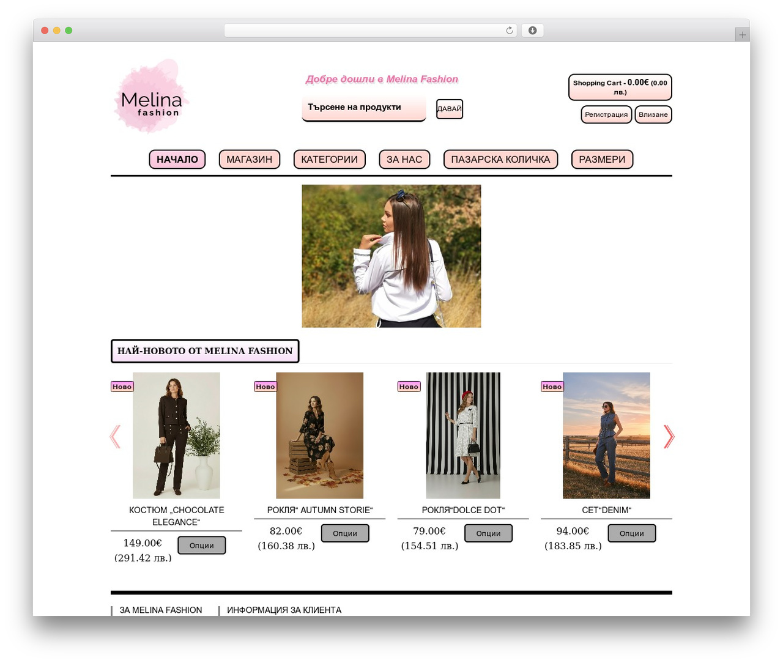Open the Chocolate Elegance suit photo
Image resolution: width=783 pixels, height=663 pixels.
176,435
